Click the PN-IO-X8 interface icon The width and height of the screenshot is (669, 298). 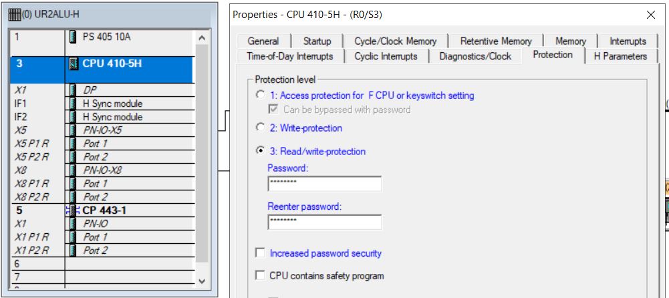pos(73,170)
